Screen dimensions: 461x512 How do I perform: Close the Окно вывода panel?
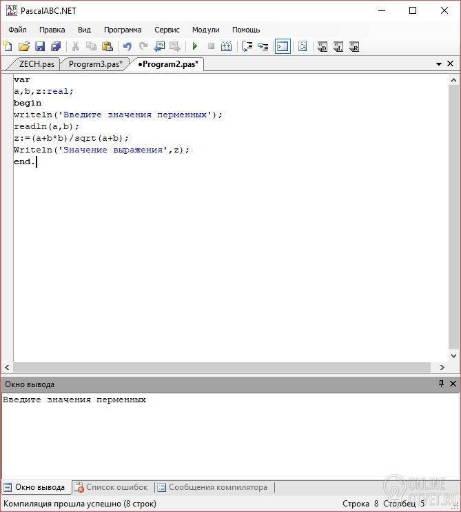(x=453, y=384)
